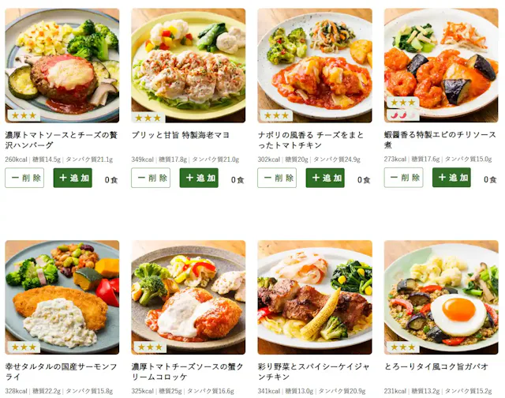Click the とろーりタイ風コク旨ガパオ title
The width and height of the screenshot is (505, 398).
pyautogui.click(x=436, y=366)
